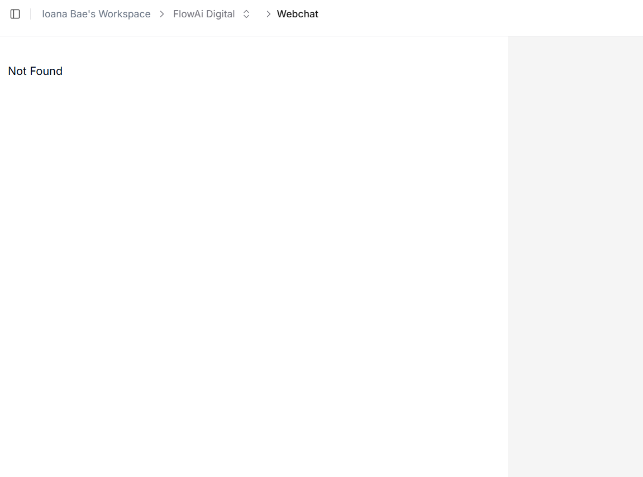Navigate back to the workspace level breadcrumb
The width and height of the screenshot is (643, 477).
pyautogui.click(x=96, y=14)
